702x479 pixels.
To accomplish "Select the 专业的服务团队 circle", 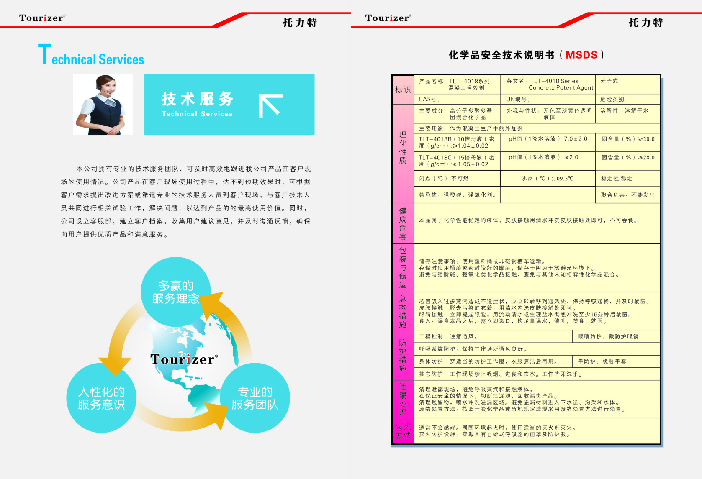I will click(x=255, y=398).
